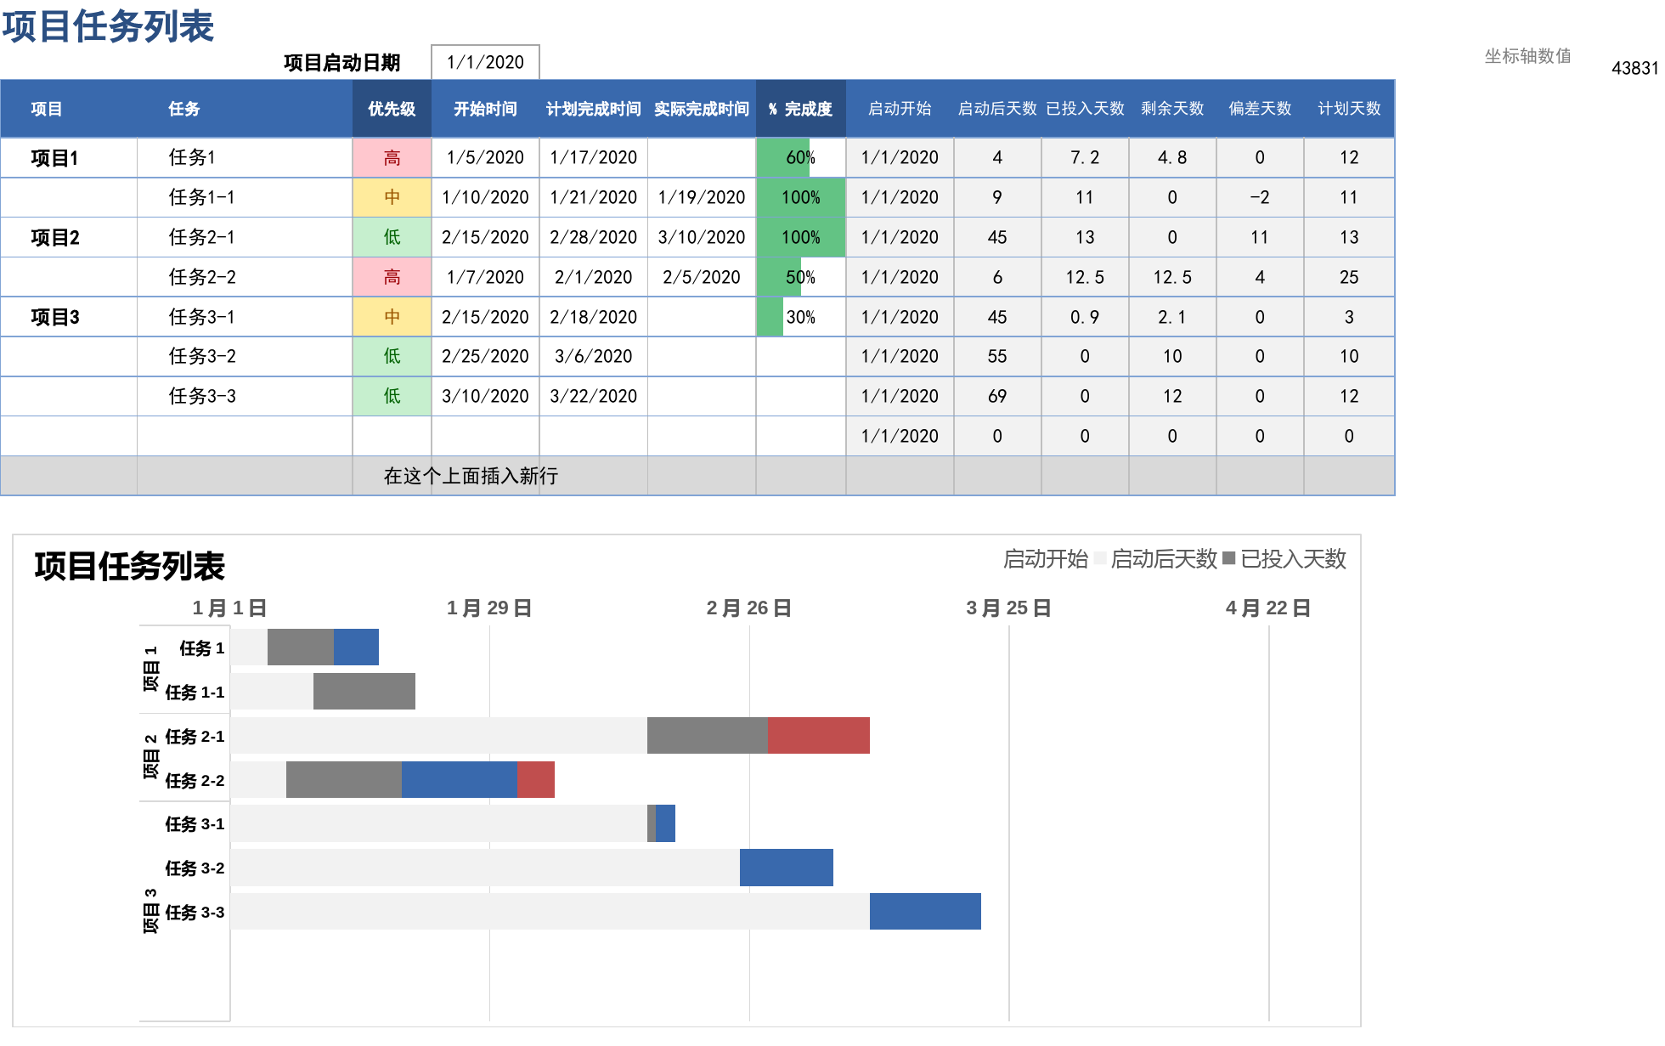Select the 50% completion cell for 任务2-2
The width and height of the screenshot is (1665, 1046).
(800, 277)
